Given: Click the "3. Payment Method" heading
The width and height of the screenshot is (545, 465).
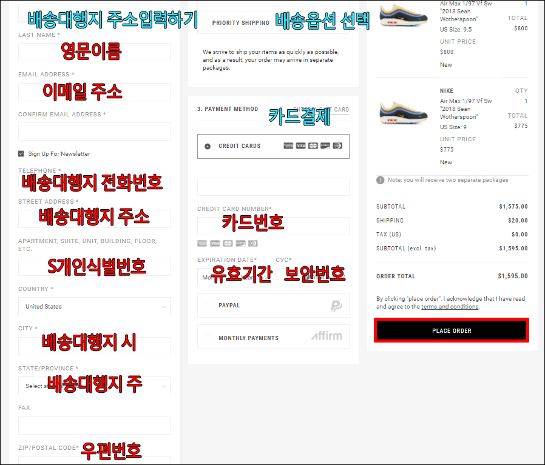Looking at the screenshot, I should coord(228,109).
